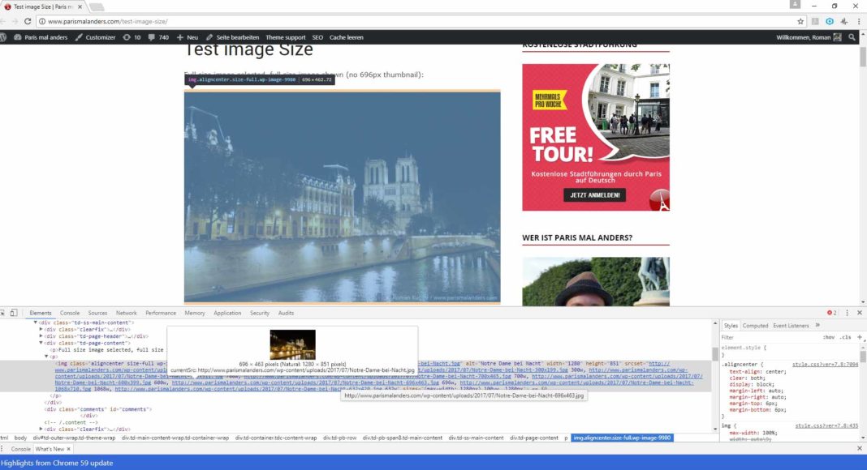Click the blue circular extension icon

click(x=830, y=21)
